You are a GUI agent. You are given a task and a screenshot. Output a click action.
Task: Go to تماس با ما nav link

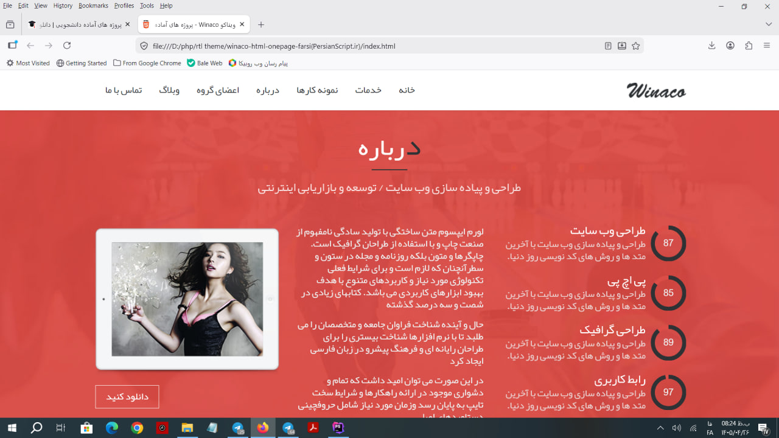coord(124,90)
